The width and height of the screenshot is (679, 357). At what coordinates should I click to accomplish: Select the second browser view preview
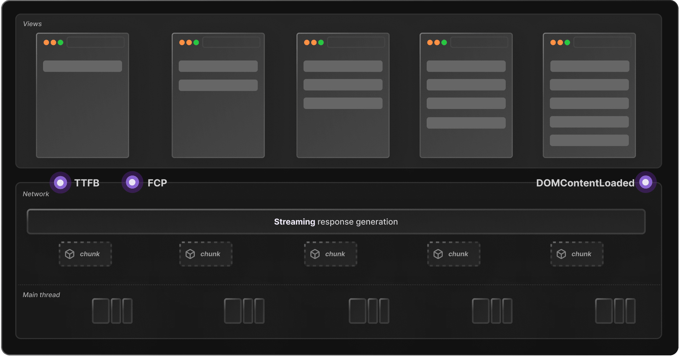click(x=218, y=96)
